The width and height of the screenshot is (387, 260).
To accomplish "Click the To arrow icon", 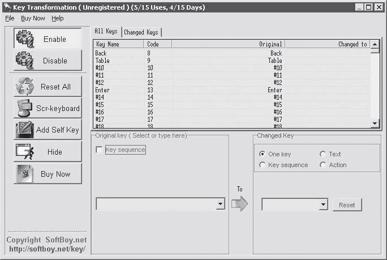I will 240,204.
